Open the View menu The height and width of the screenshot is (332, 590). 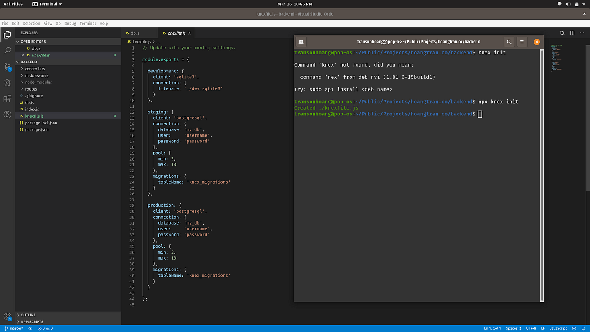point(48,24)
